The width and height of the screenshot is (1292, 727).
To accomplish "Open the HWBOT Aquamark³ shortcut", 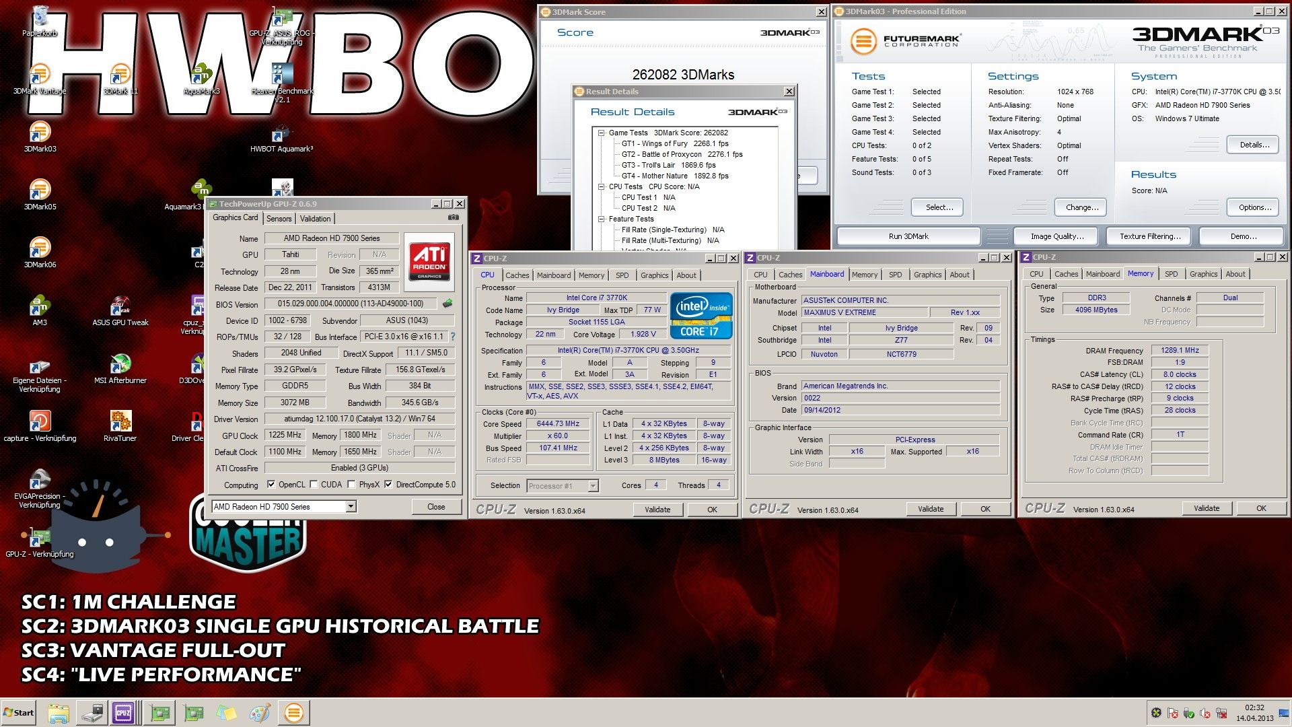I will click(x=282, y=137).
